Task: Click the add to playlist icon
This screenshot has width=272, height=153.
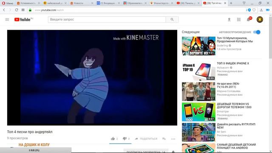Action: 164,139
